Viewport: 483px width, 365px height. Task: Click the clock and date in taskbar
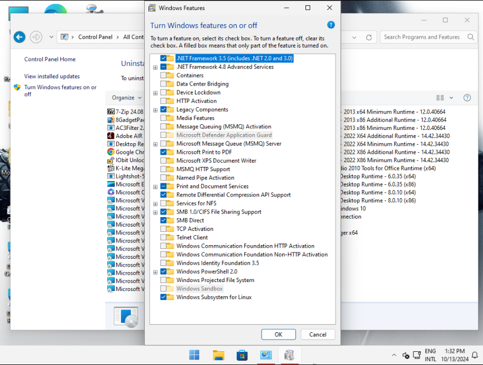point(454,355)
